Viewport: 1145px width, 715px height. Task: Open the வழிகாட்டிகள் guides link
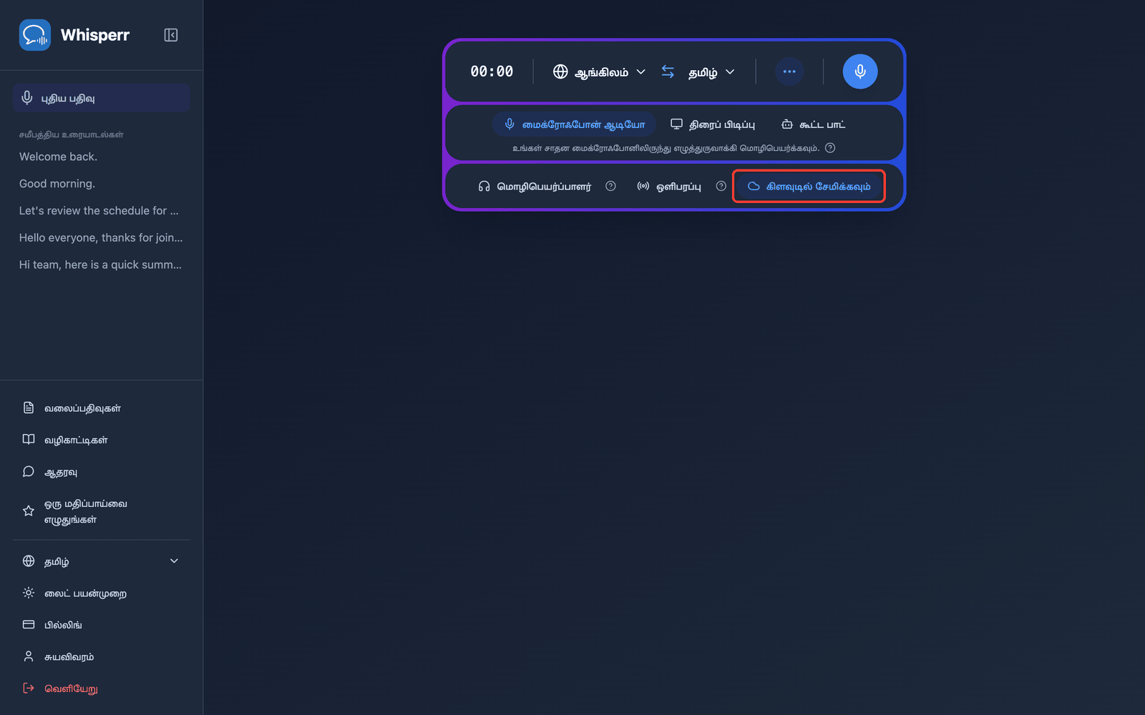click(101, 440)
